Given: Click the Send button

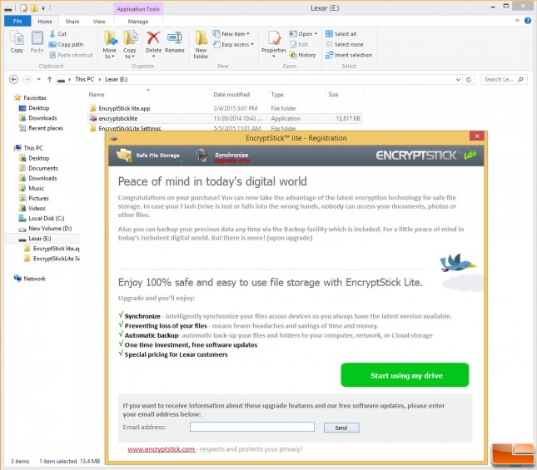Looking at the screenshot, I should [341, 428].
